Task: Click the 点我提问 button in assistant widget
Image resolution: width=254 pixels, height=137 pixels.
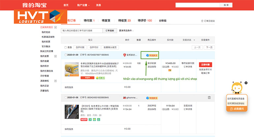Action: (237, 109)
